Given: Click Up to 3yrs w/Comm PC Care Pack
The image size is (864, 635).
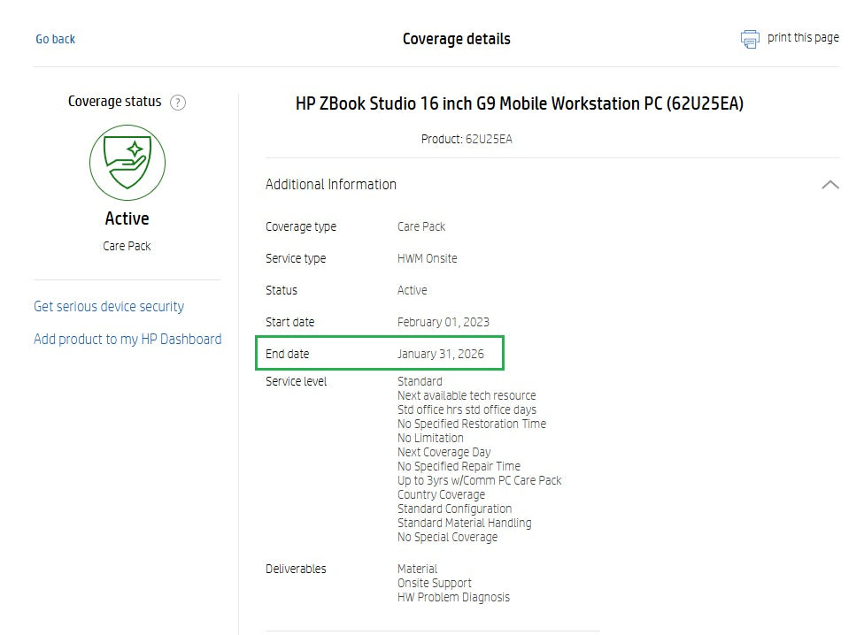Looking at the screenshot, I should (480, 480).
